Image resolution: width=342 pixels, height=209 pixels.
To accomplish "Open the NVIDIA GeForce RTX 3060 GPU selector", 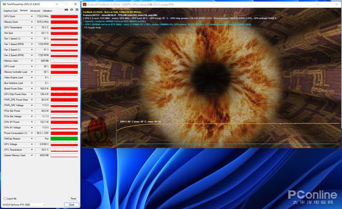I will coord(24,205).
